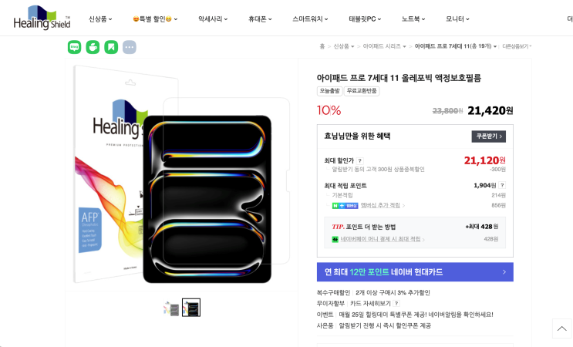Viewport: 573px width, 347px height.
Task: Click help icon next to 카드 자세히보기
Action: 396,303
